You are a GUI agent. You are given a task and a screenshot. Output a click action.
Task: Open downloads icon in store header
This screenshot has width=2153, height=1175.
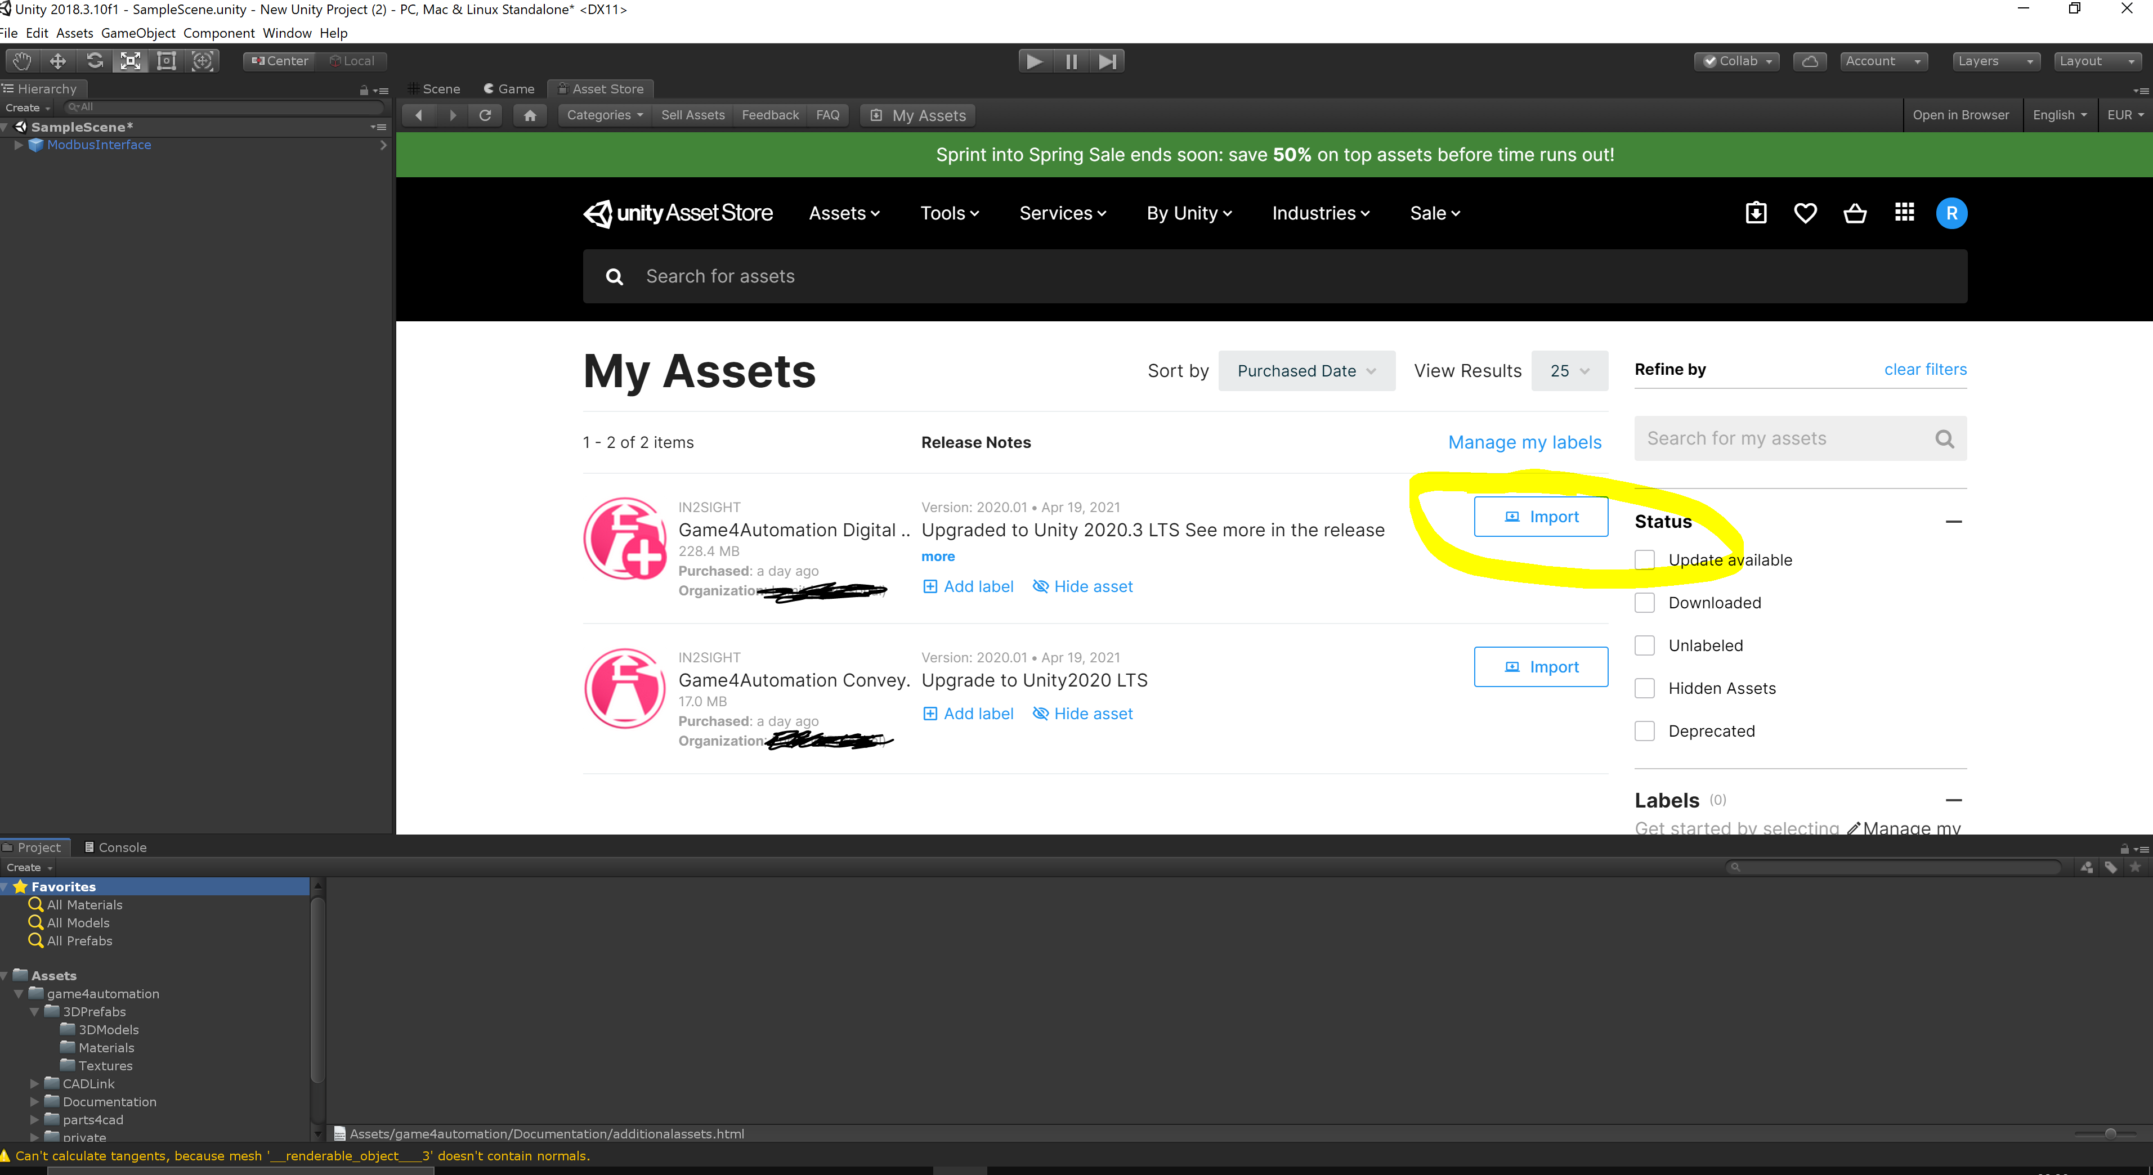pyautogui.click(x=1756, y=213)
